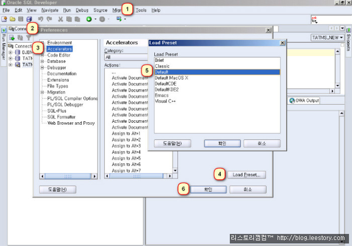The height and width of the screenshot is (246, 352).
Task: Open the Source menu
Action: [x=101, y=10]
